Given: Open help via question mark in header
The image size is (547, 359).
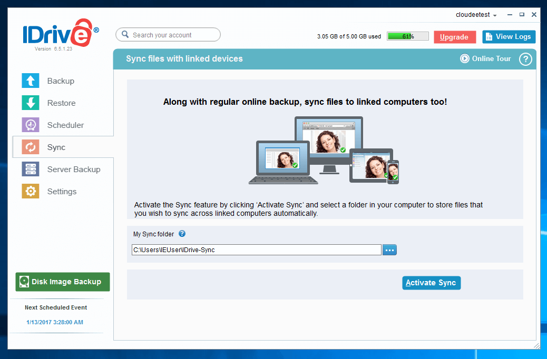Looking at the screenshot, I should (x=525, y=59).
